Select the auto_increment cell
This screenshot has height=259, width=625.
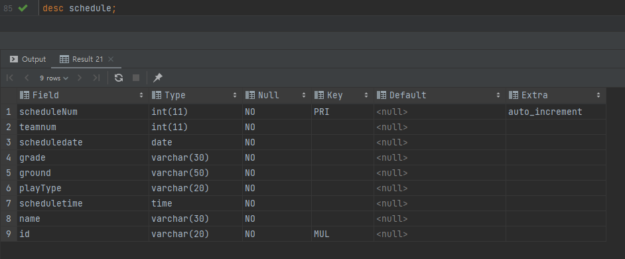(555, 112)
